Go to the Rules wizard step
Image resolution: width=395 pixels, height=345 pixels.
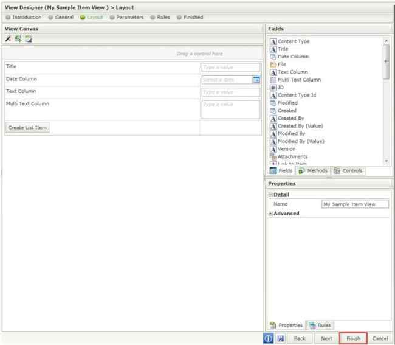point(160,18)
